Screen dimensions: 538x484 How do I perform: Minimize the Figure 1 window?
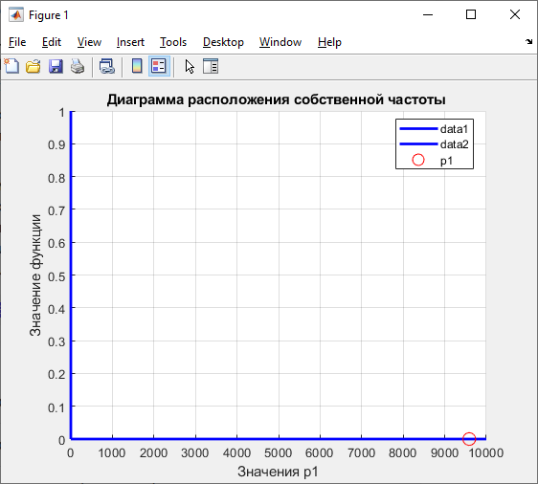click(x=428, y=14)
